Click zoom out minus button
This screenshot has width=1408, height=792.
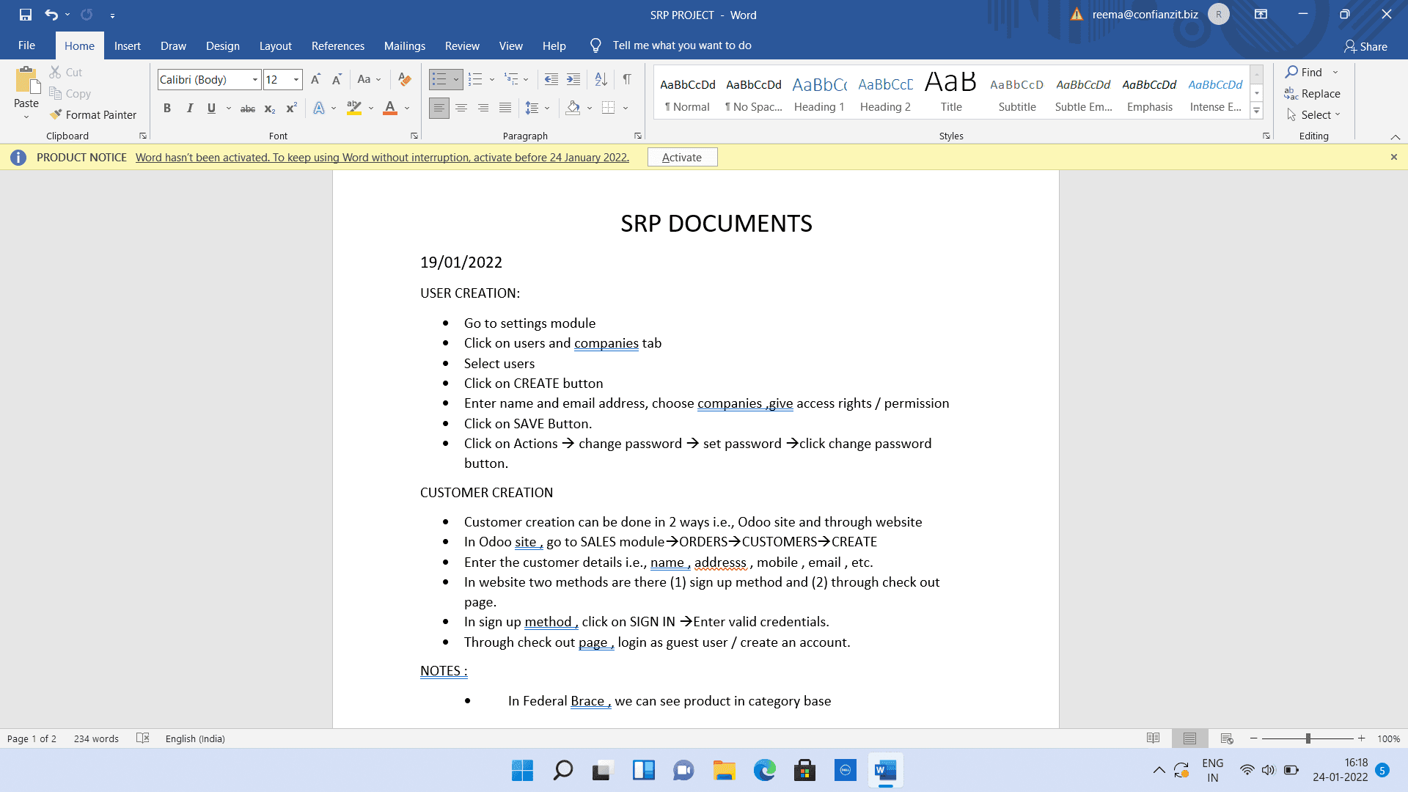(1254, 738)
